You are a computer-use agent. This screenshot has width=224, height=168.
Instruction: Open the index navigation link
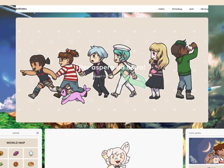point(161,9)
